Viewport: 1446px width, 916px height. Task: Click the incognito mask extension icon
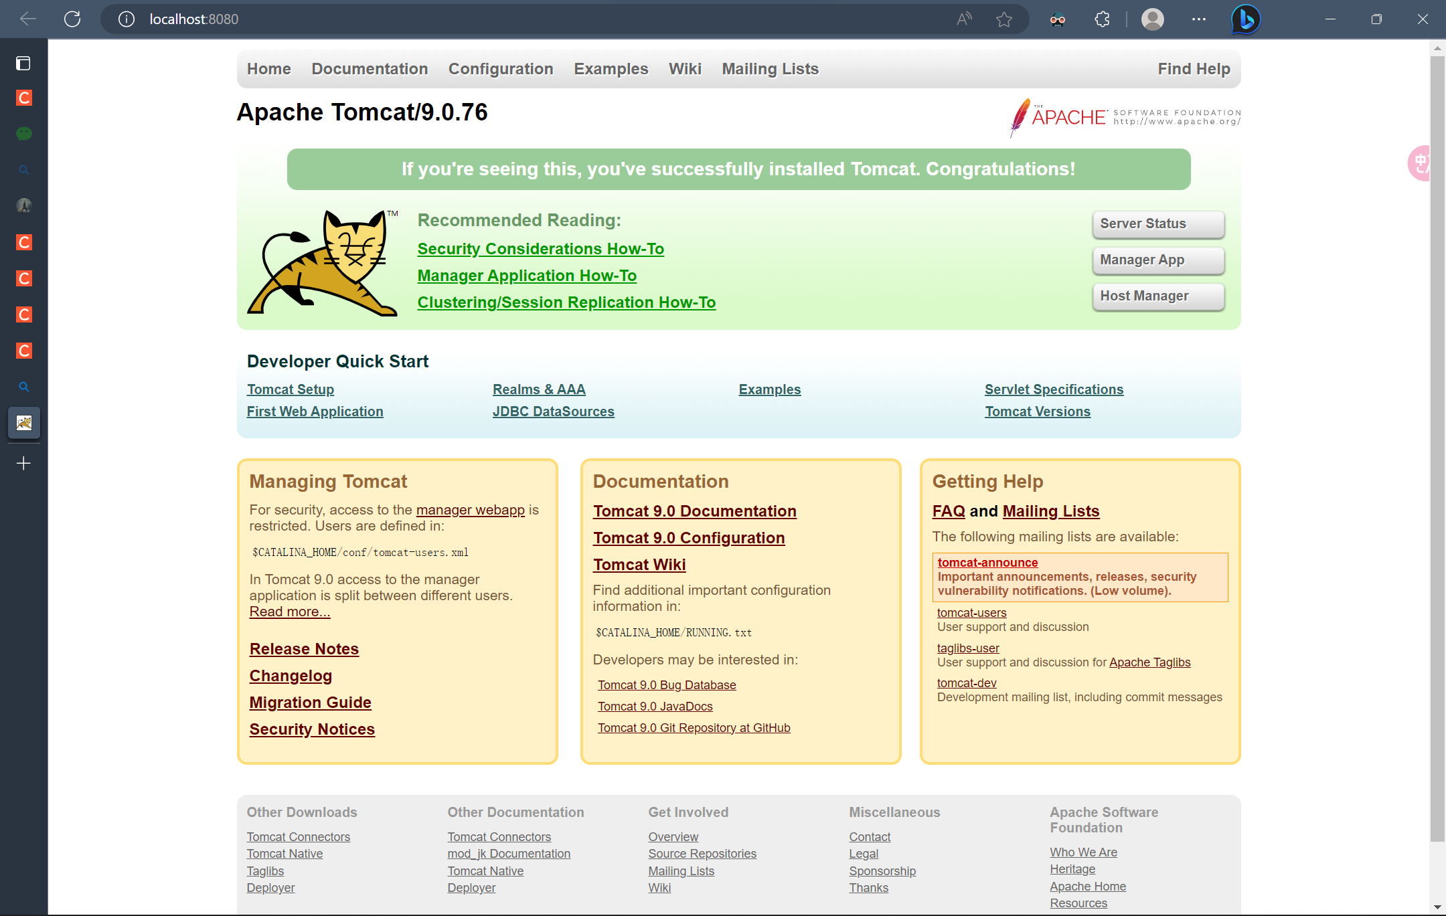coord(1058,19)
